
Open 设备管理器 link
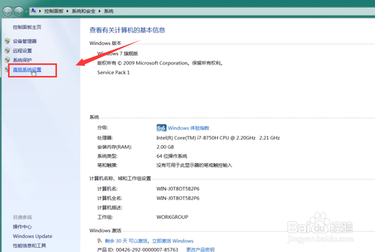click(25, 41)
